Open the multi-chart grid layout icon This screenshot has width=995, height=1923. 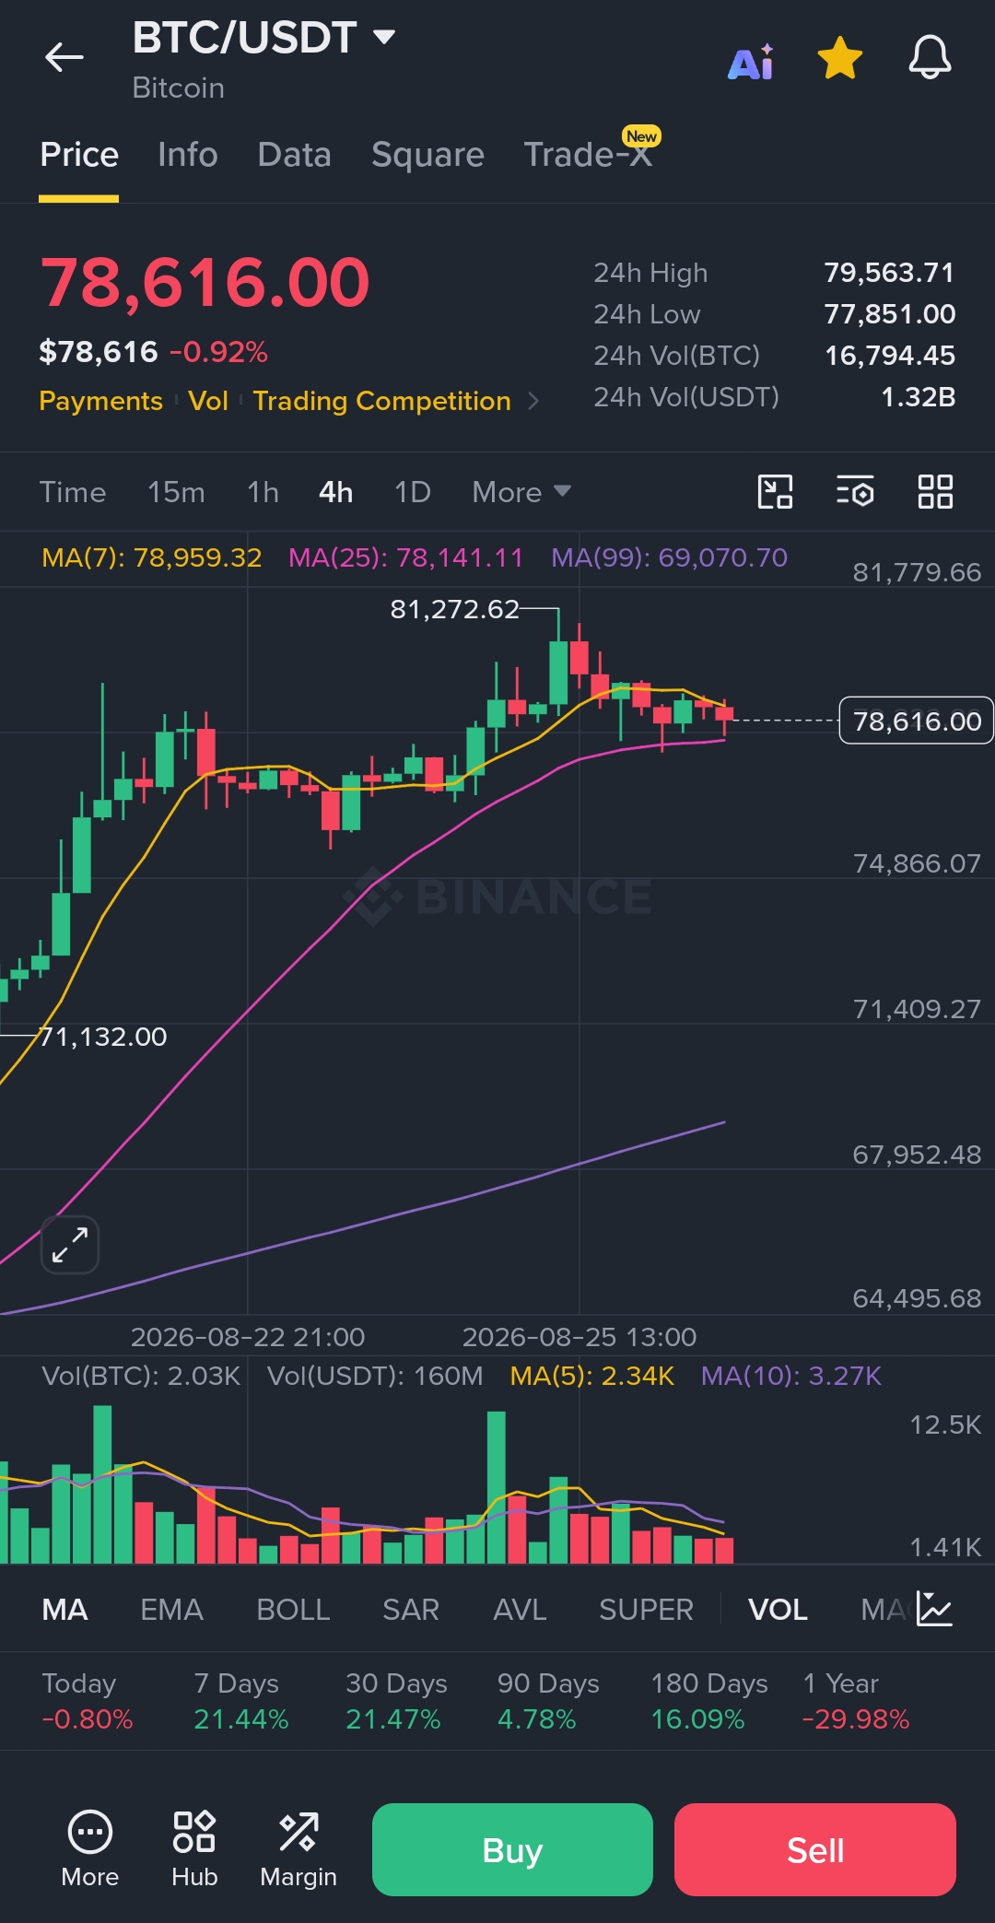(x=935, y=492)
